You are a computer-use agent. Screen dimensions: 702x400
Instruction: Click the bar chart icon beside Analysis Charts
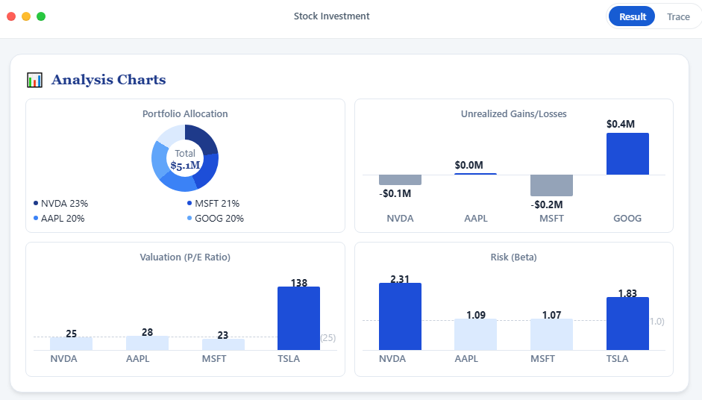click(x=34, y=80)
